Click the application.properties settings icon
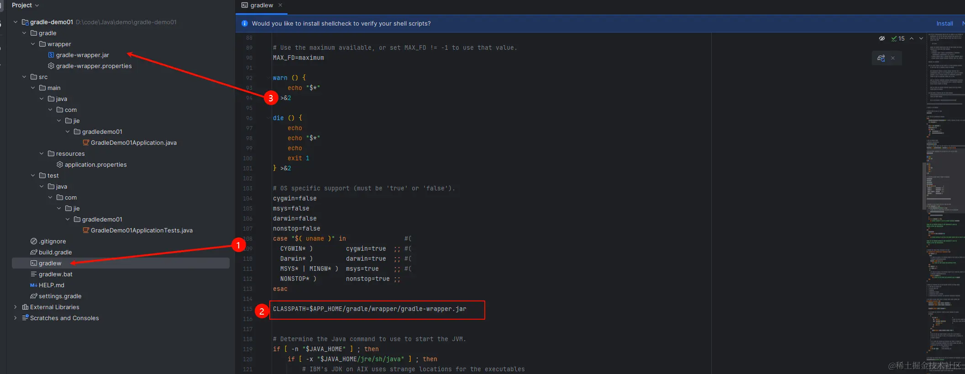The width and height of the screenshot is (965, 374). click(x=60, y=164)
